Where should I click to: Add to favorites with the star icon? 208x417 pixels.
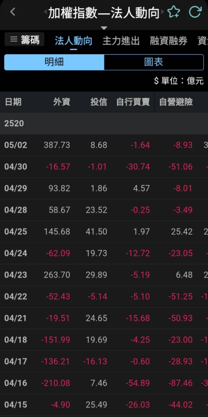coord(173,12)
